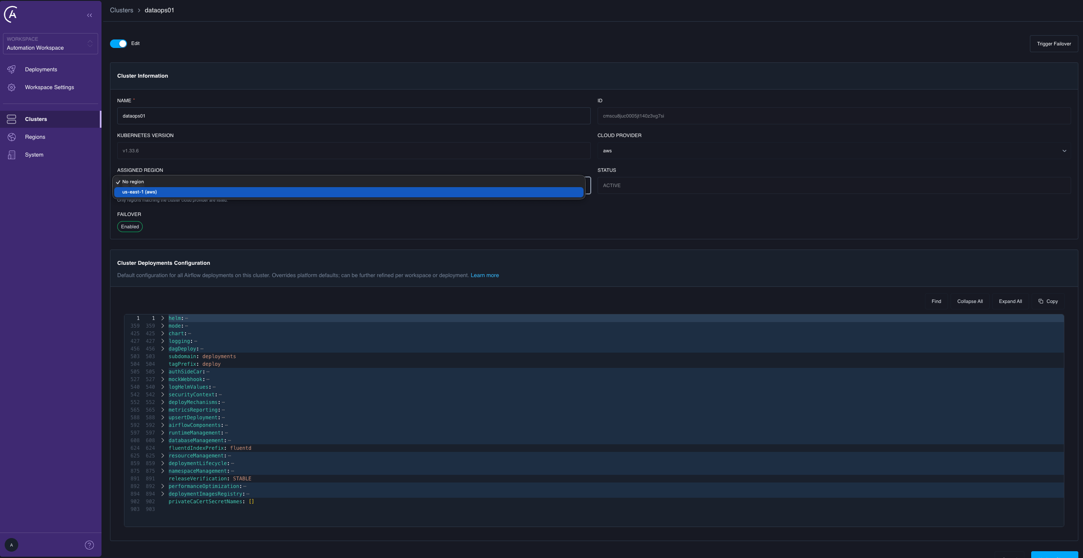Expand the namespaceManagement section
Screen dimensions: 1083x558
click(x=163, y=471)
